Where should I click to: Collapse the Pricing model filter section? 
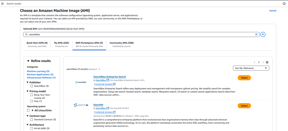pyautogui.click(x=27, y=91)
